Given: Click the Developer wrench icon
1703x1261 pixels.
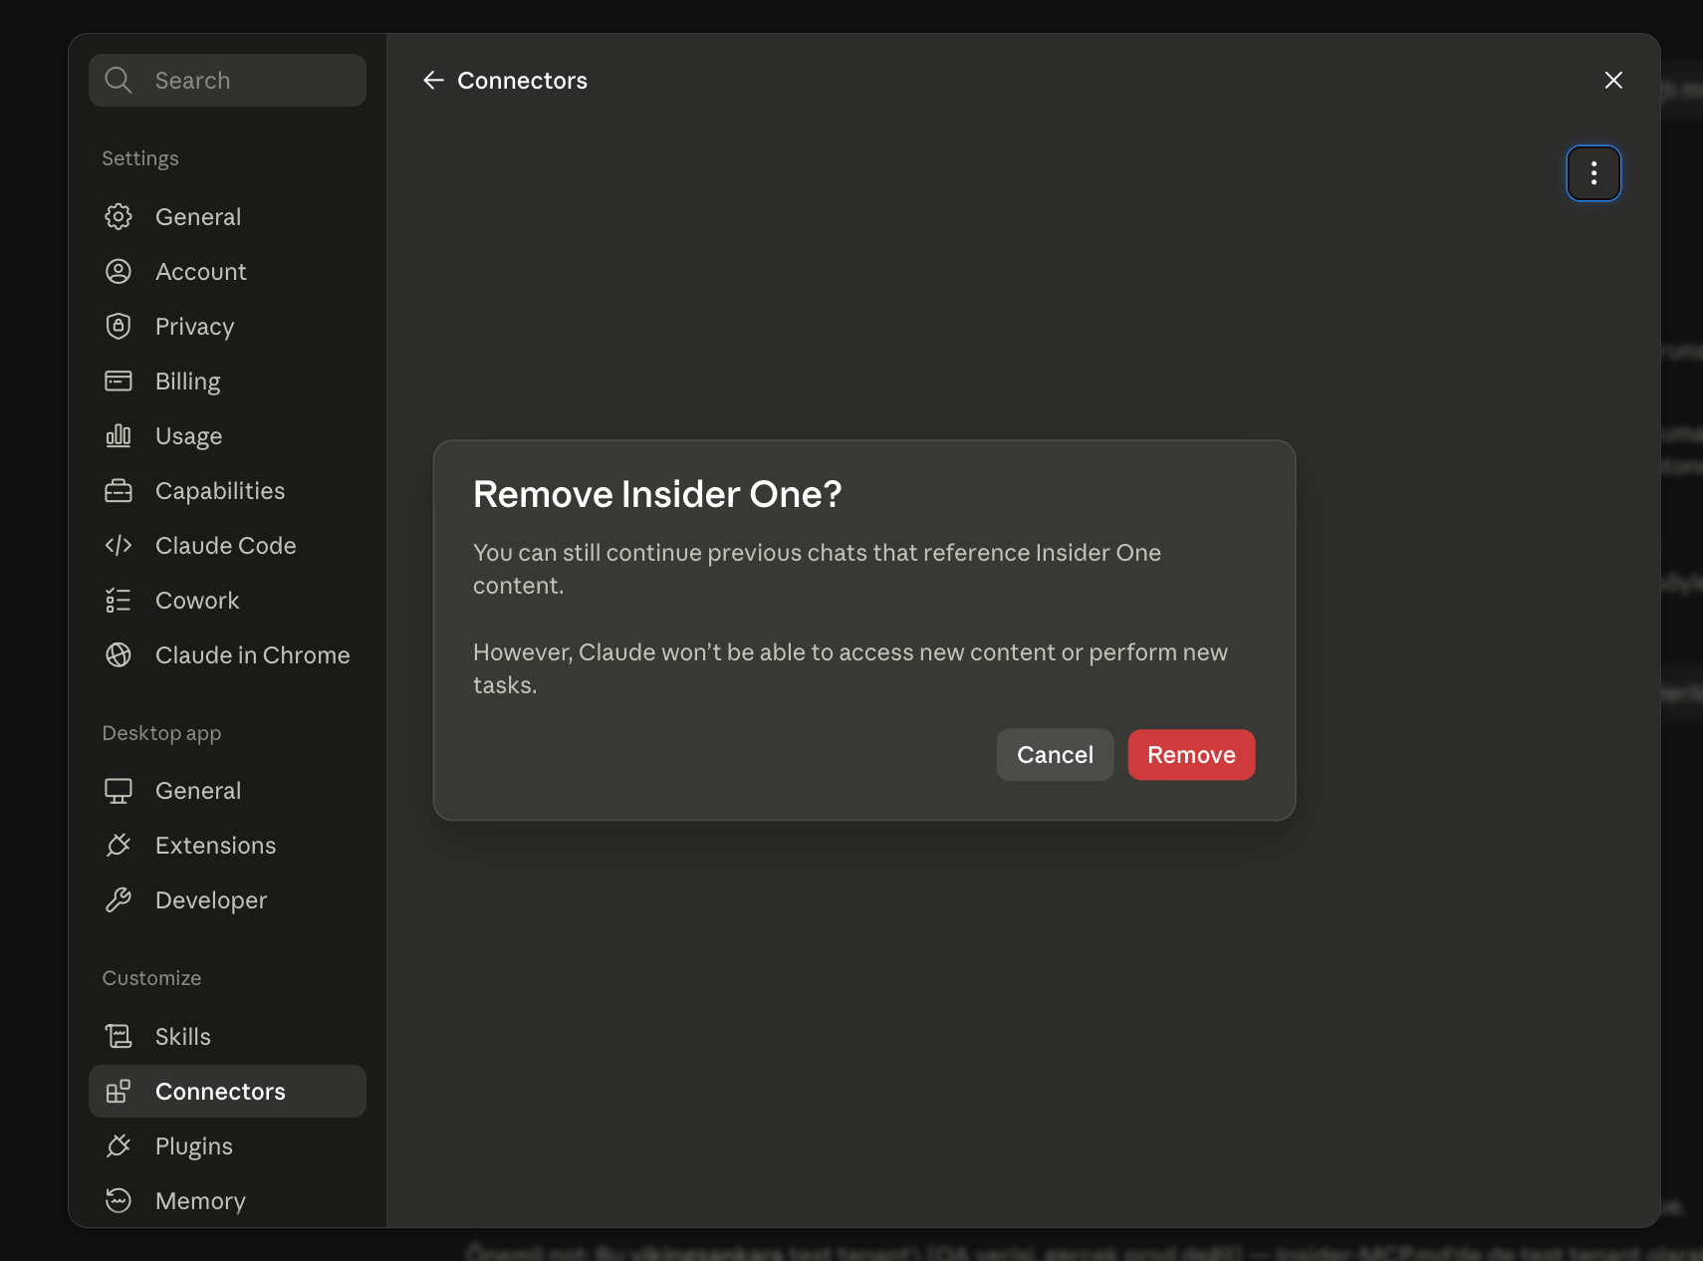Looking at the screenshot, I should 119,899.
